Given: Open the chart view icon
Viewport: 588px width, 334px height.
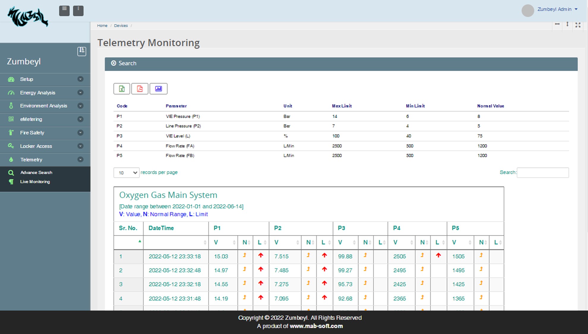Looking at the screenshot, I should pyautogui.click(x=159, y=89).
